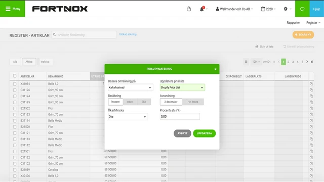Screen dimensions: 324x182
Task: Click the Procentsats (%) input field
Action: coord(180,116)
